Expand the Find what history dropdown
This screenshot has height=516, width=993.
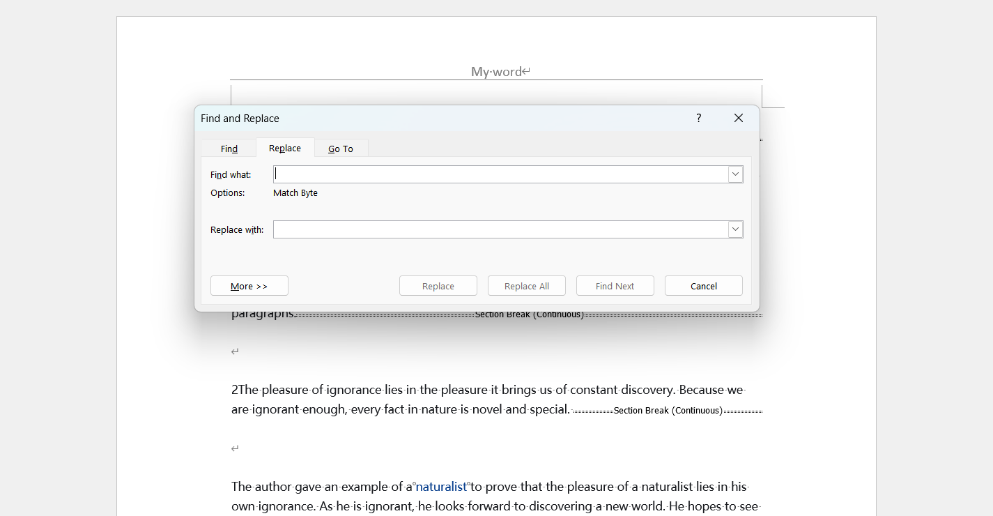(x=735, y=174)
